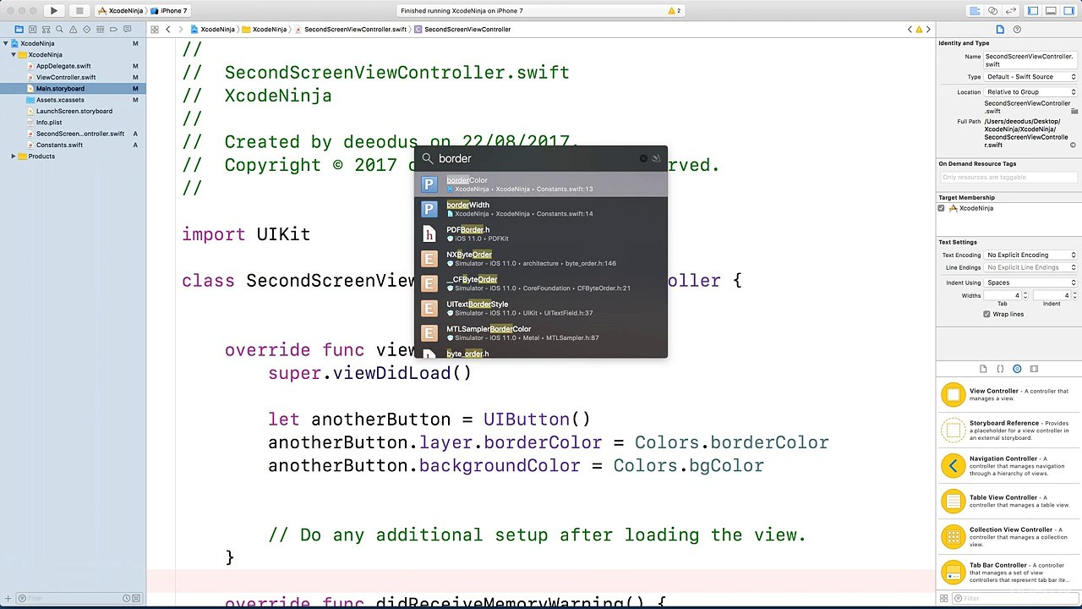This screenshot has width=1082, height=609.
Task: Jump to previous issue arrow
Action: coord(910,30)
